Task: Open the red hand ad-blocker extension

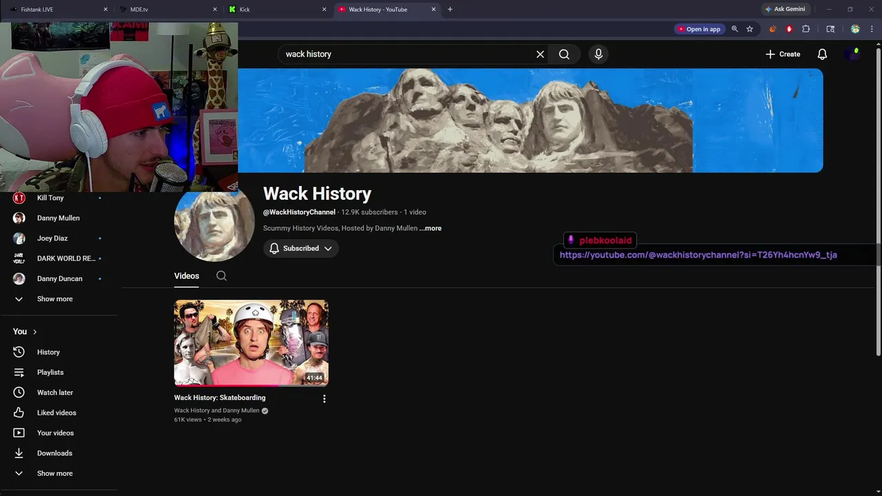Action: click(x=789, y=29)
